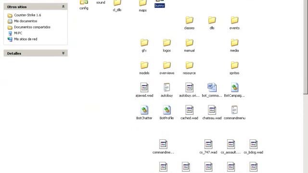
Task: Click the highlighted bunny item
Action: (x=159, y=5)
